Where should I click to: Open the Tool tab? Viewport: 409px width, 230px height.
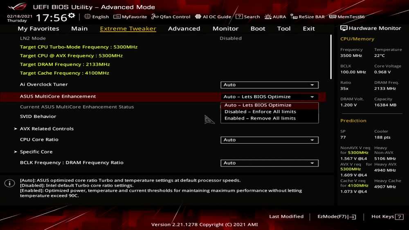283,29
